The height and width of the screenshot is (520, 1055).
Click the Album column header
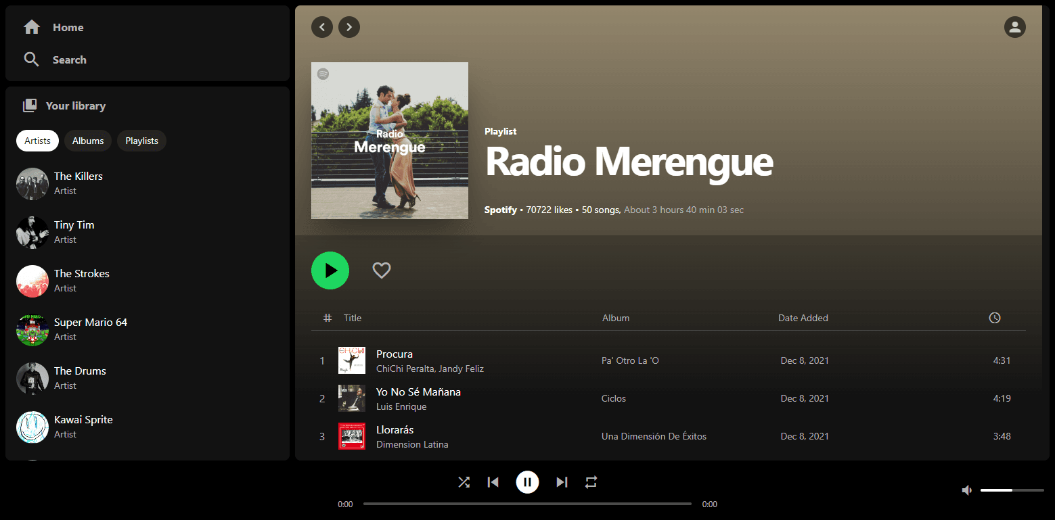coord(616,318)
